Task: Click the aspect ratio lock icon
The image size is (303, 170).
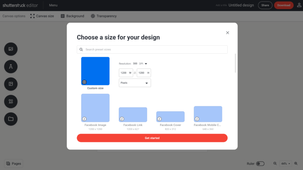Action: (135, 73)
